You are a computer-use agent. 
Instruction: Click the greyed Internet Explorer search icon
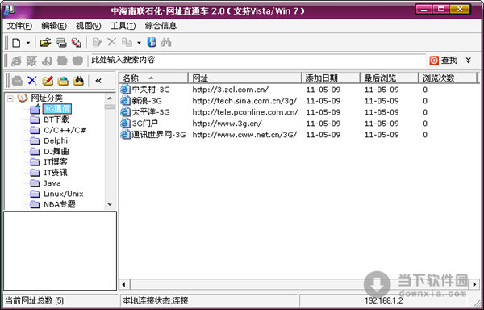[16, 61]
